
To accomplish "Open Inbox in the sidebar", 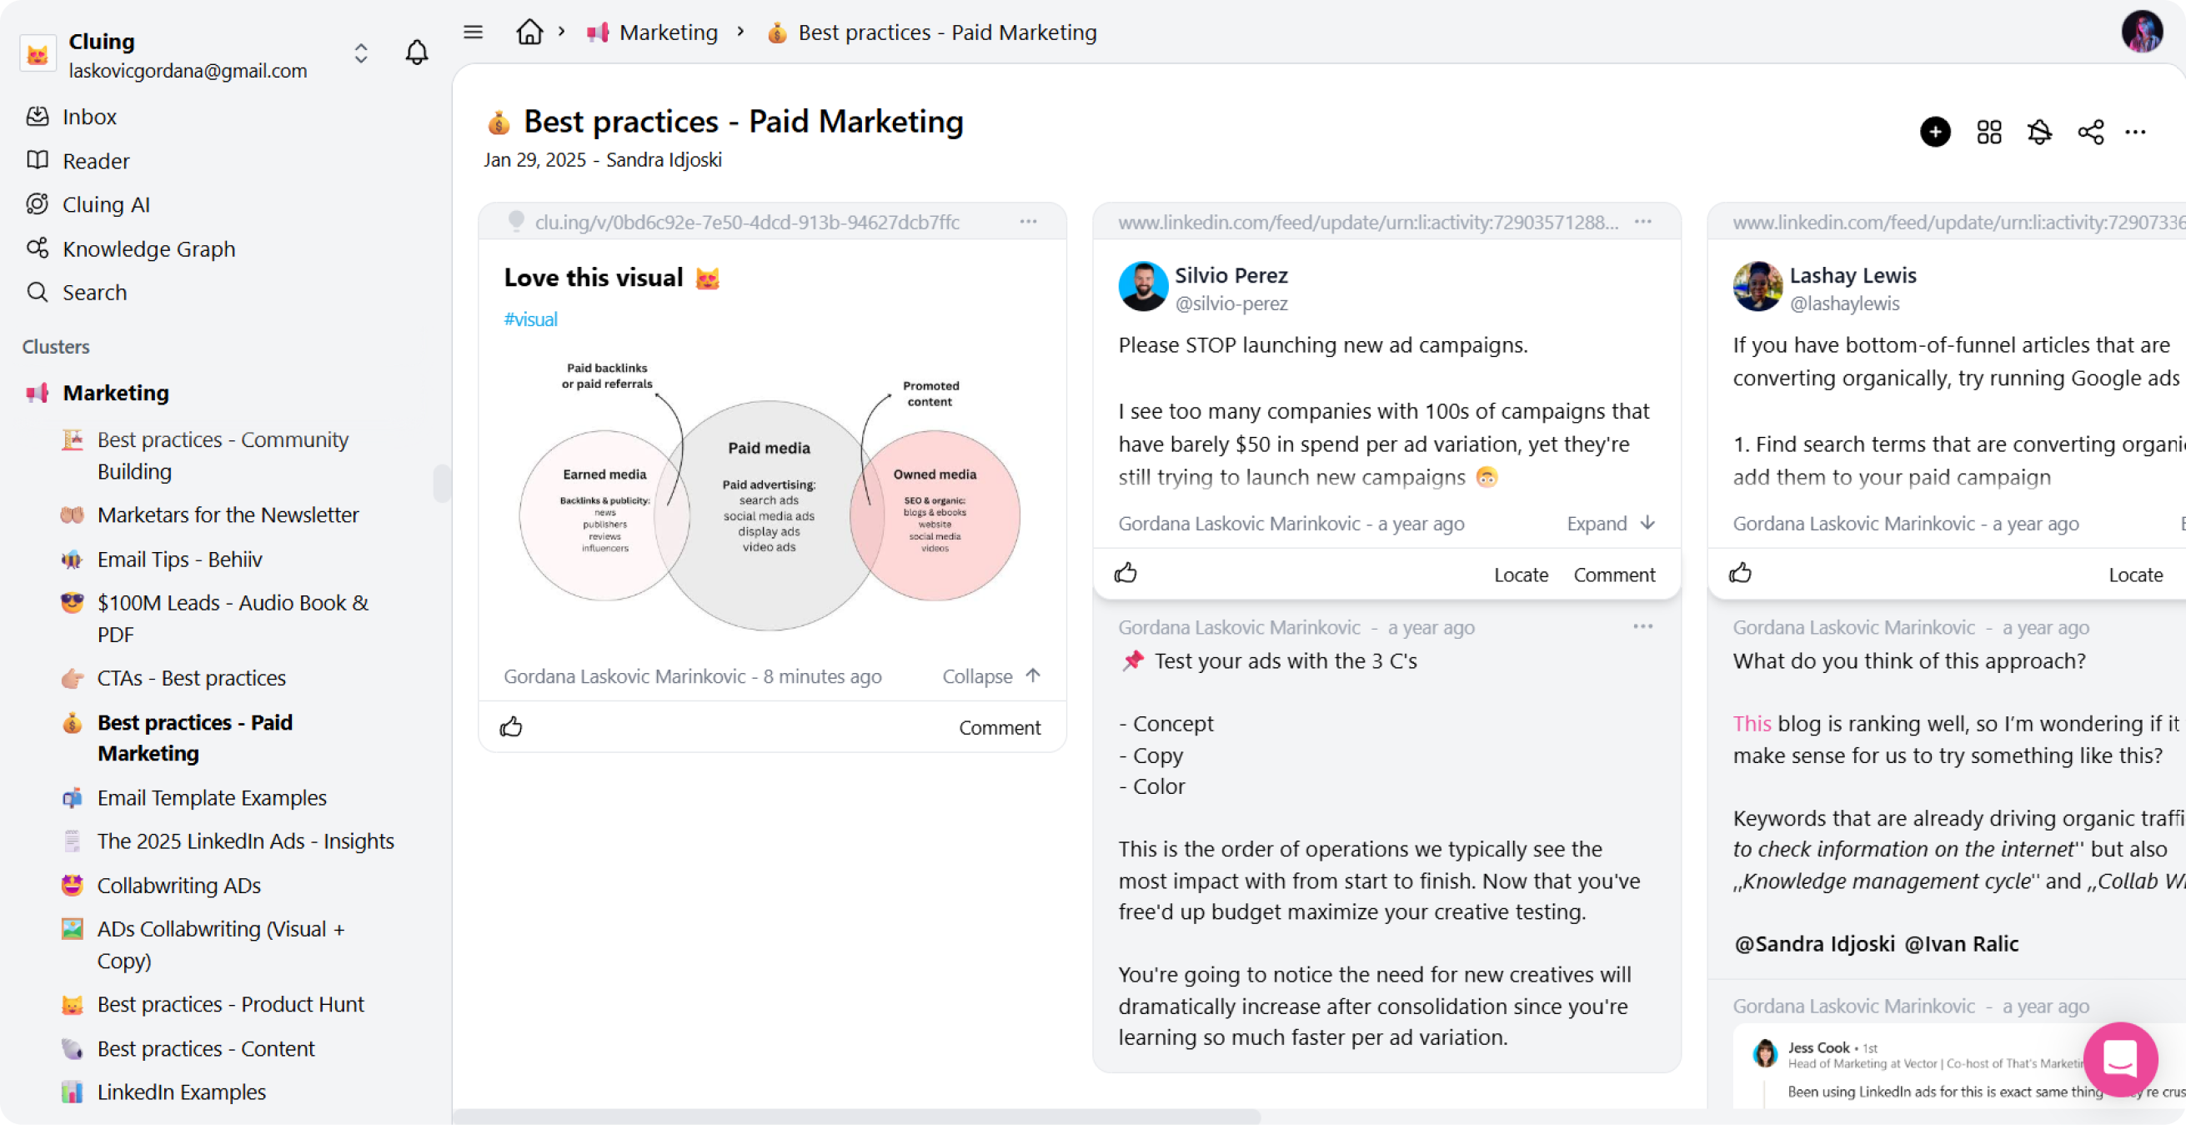I will 89,116.
